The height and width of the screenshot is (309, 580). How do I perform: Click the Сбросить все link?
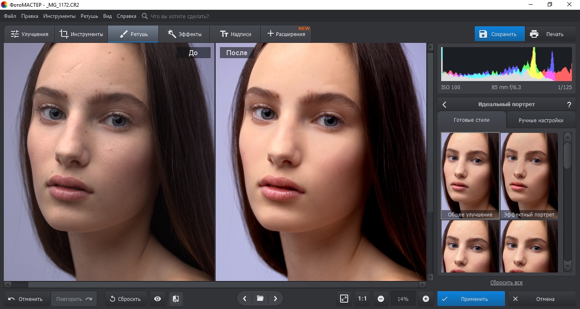point(506,283)
